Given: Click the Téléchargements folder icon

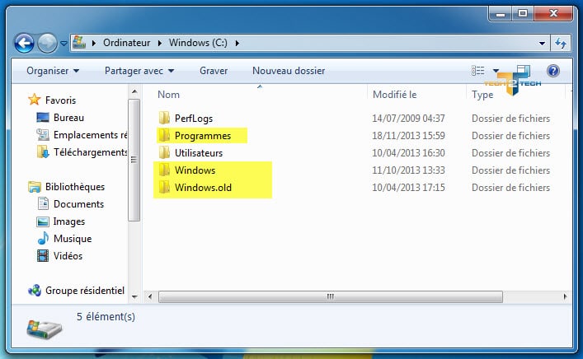Looking at the screenshot, I should point(43,152).
